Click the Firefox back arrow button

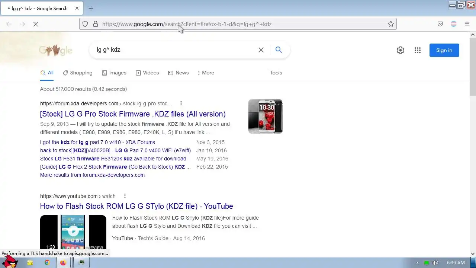tap(9, 24)
